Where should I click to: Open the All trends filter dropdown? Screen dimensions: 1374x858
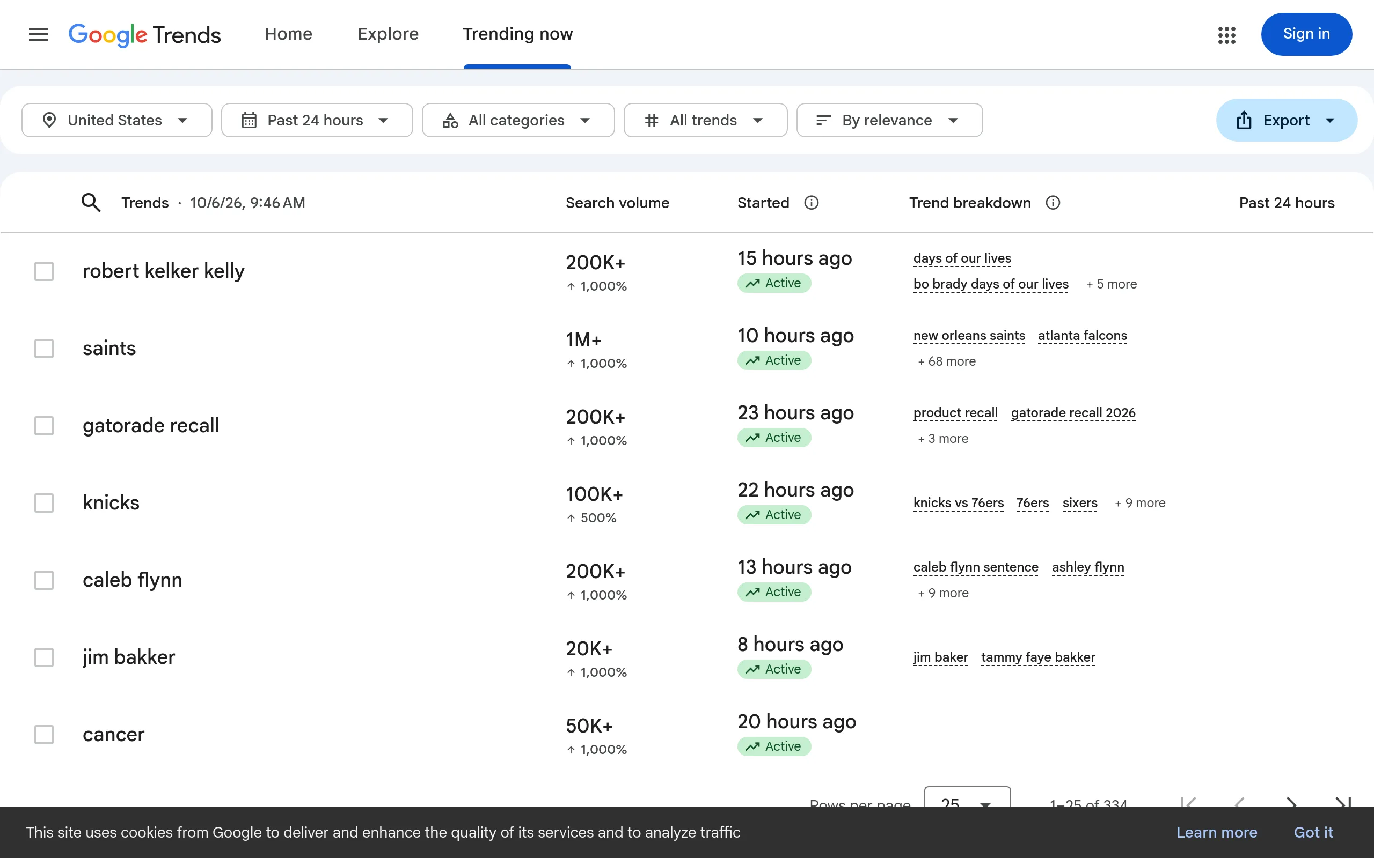click(x=705, y=120)
